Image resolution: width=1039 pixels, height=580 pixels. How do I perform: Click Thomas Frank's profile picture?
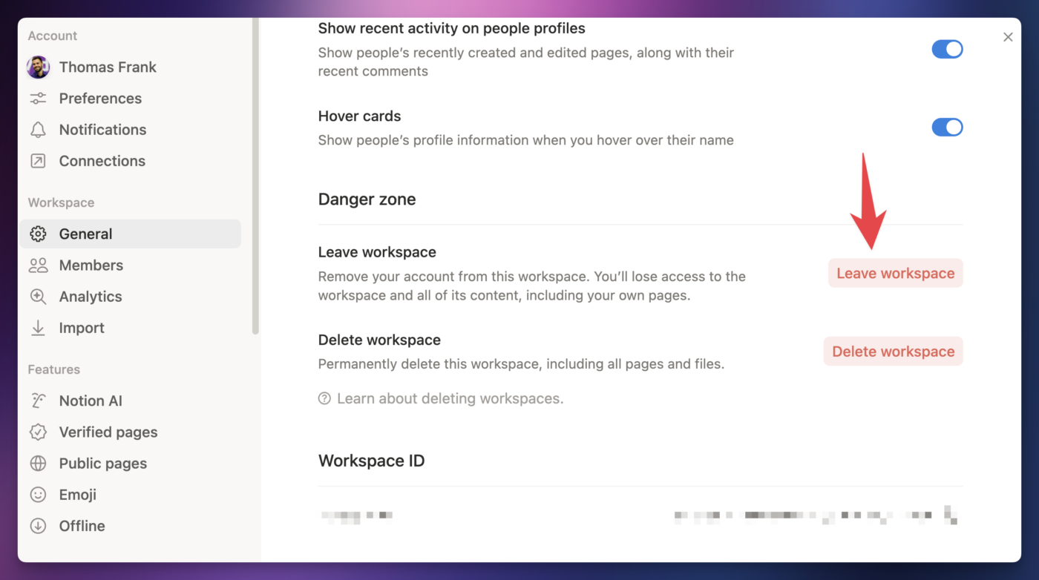(38, 67)
